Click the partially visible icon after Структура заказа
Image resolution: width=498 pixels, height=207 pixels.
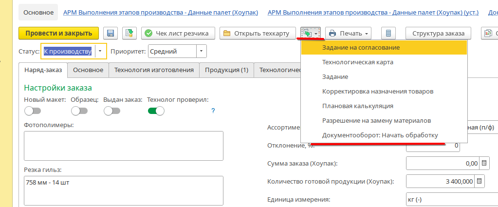point(489,33)
